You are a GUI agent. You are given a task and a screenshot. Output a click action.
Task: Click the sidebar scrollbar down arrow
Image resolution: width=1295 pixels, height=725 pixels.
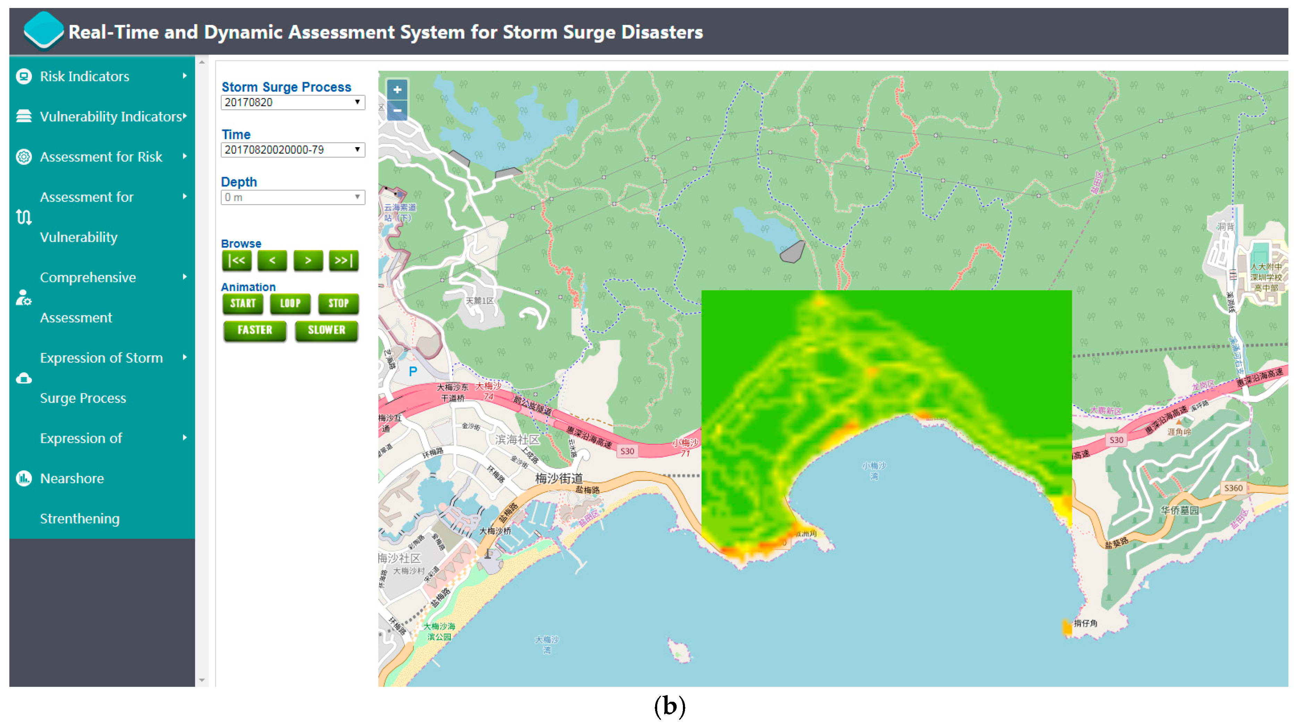click(202, 680)
